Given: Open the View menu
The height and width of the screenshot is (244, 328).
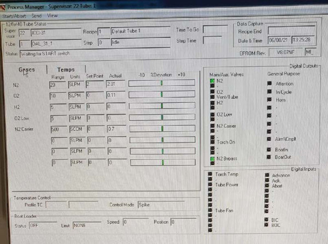Looking at the screenshot, I should tap(52, 15).
